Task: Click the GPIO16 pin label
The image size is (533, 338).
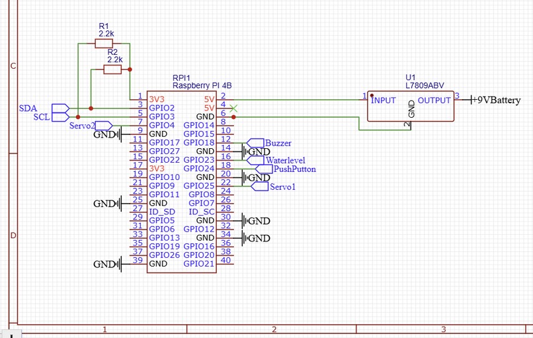Action: coord(199,247)
